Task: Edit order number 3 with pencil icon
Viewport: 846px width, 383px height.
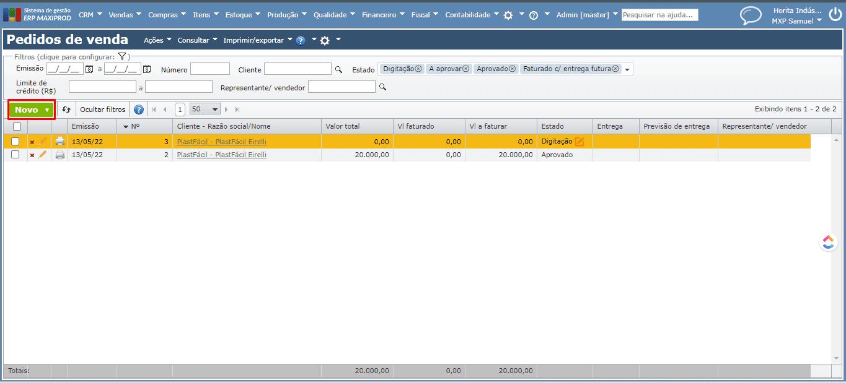Action: coord(43,141)
